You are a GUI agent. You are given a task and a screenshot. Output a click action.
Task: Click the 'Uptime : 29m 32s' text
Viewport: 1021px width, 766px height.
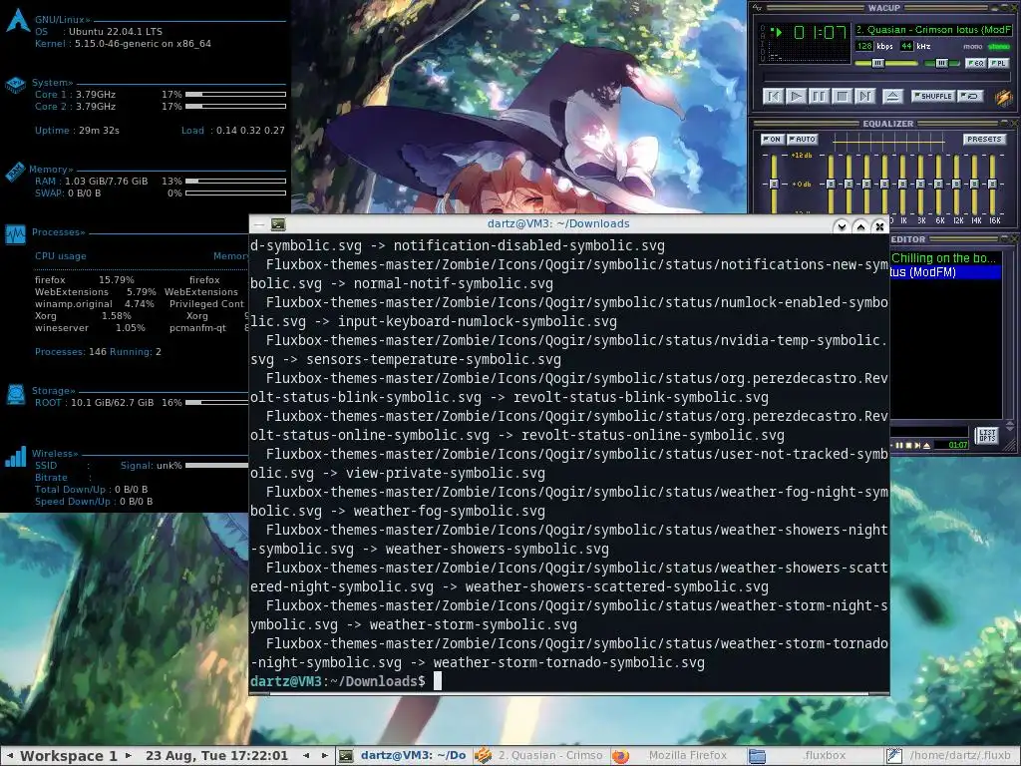point(77,131)
